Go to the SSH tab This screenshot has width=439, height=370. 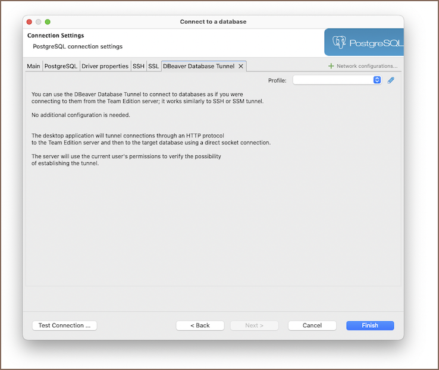tap(138, 67)
